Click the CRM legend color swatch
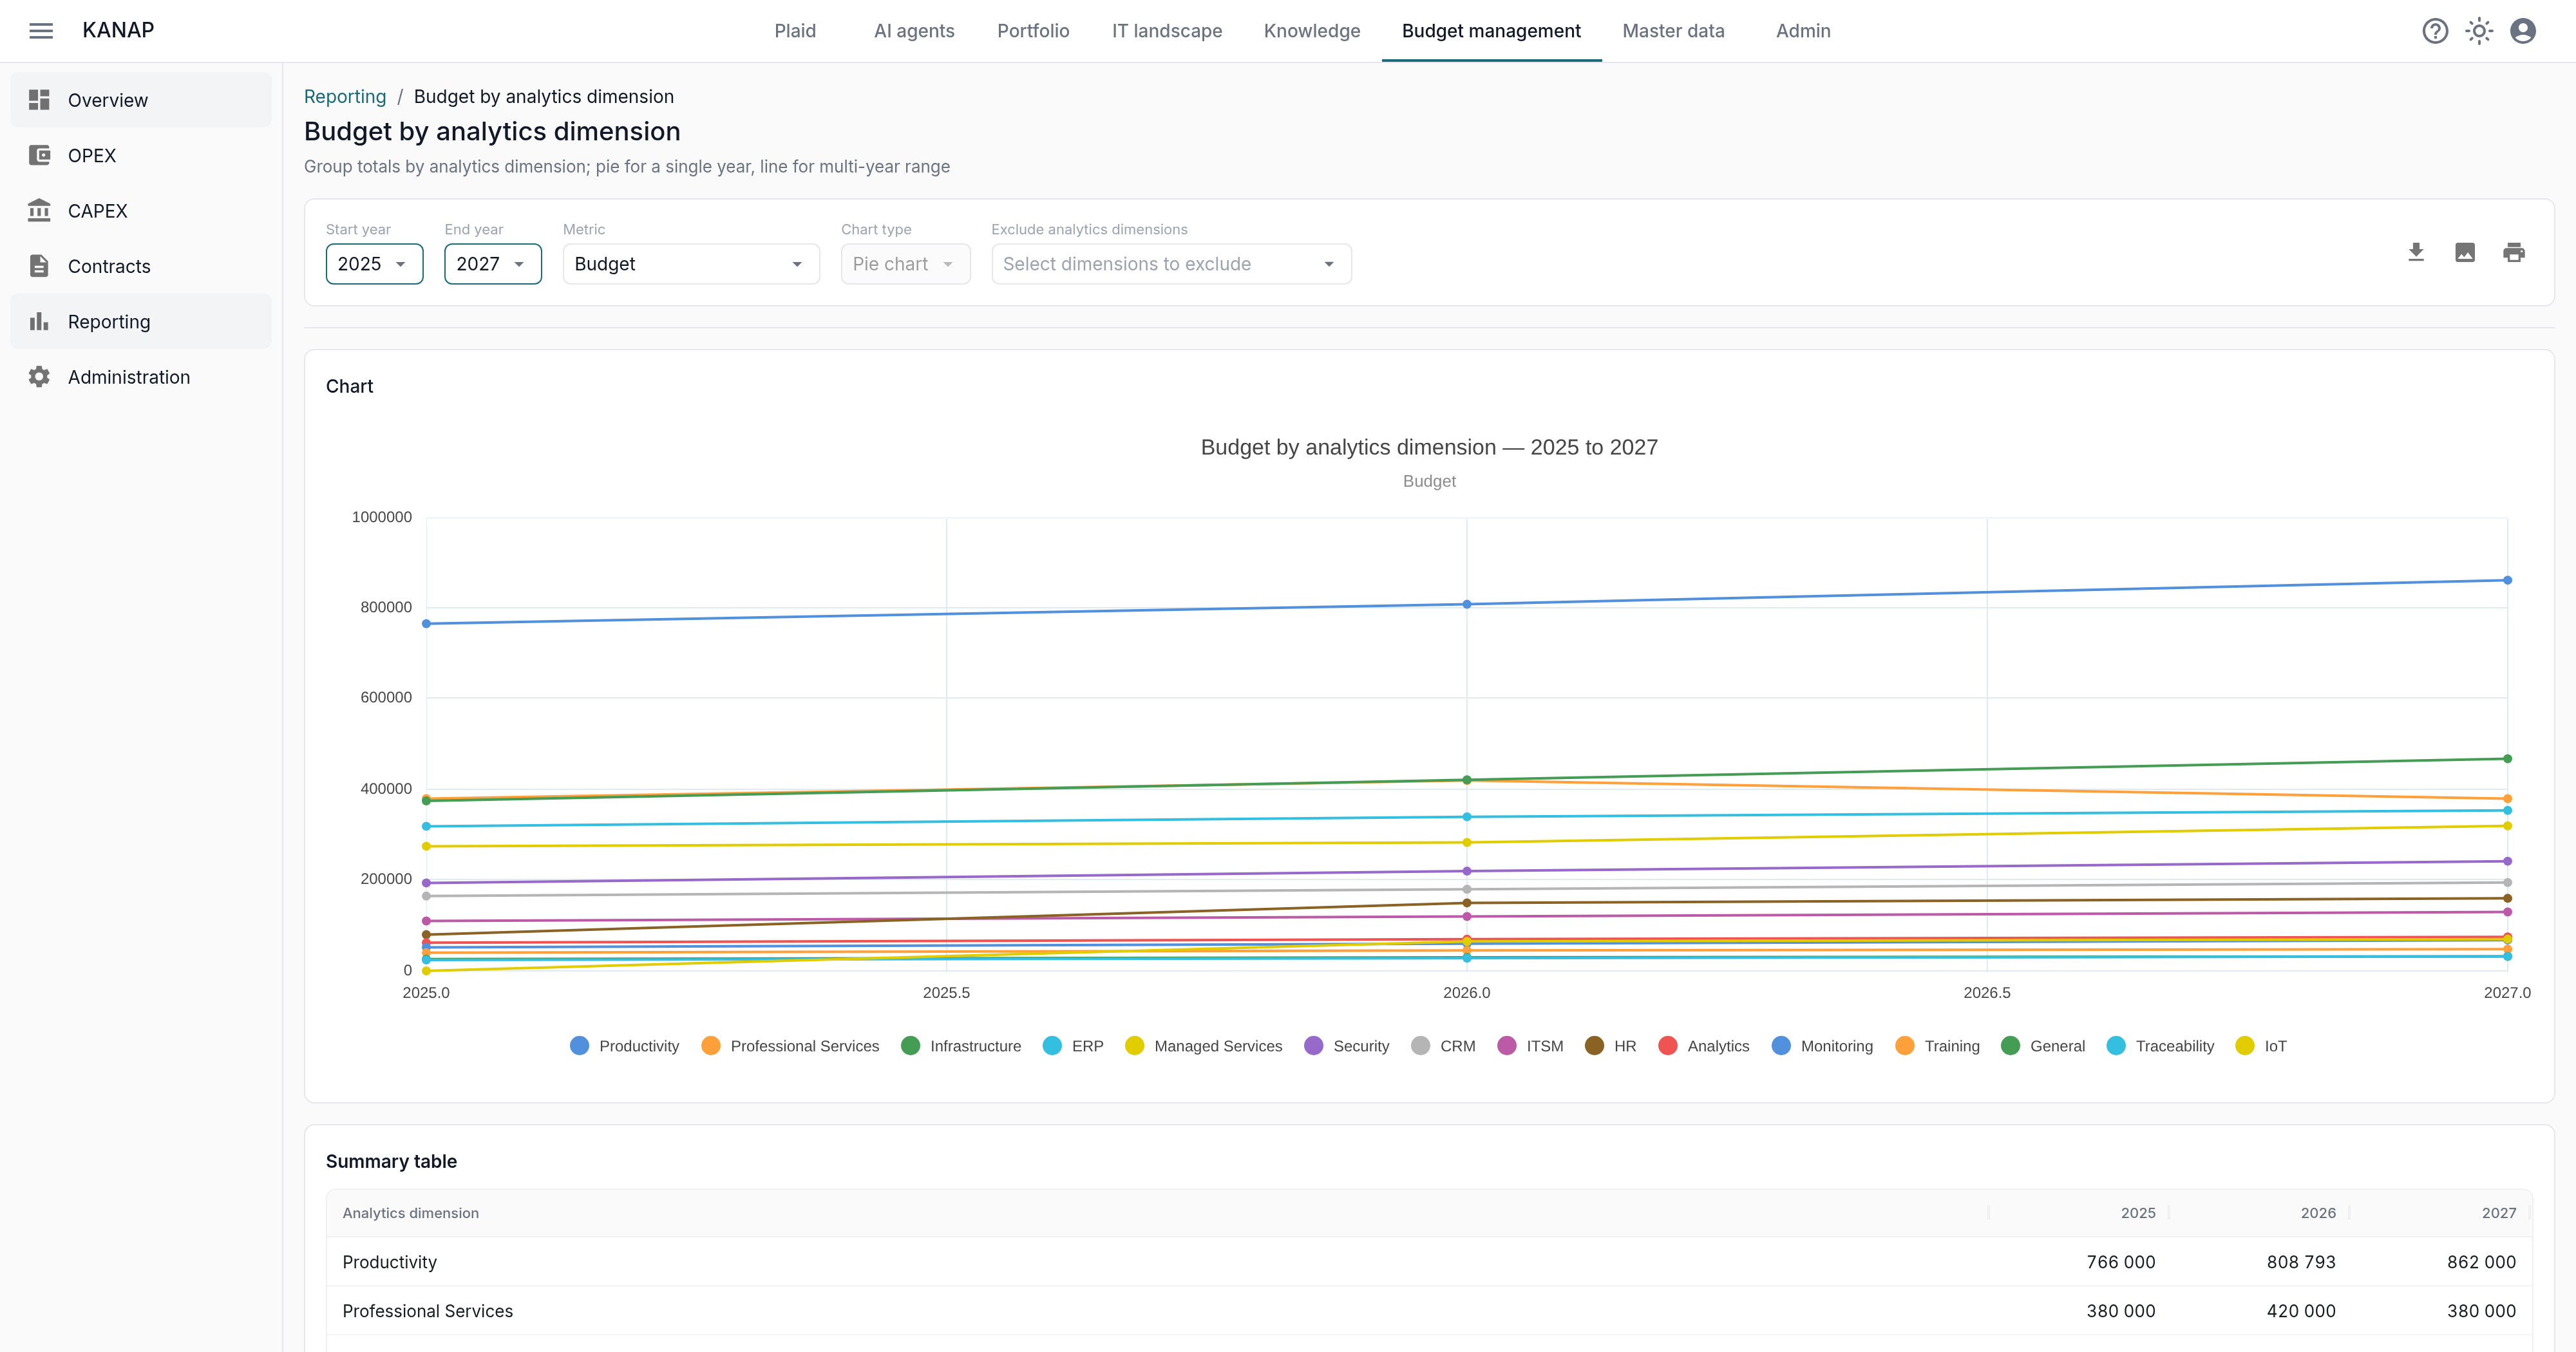The width and height of the screenshot is (2576, 1352). (x=1420, y=1046)
